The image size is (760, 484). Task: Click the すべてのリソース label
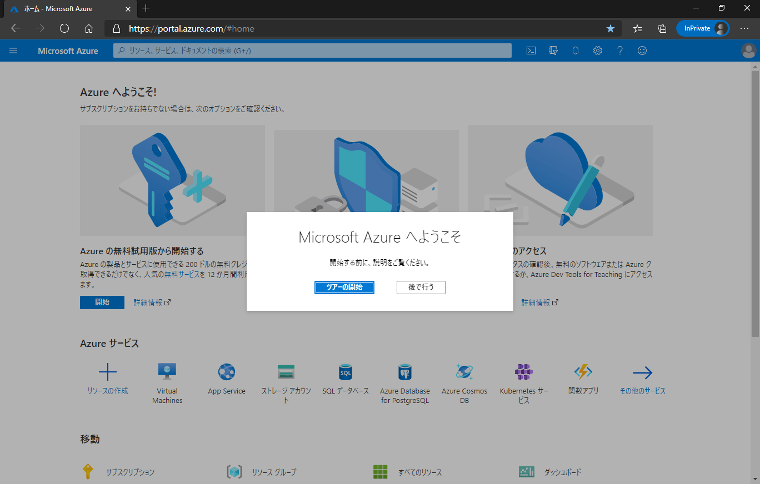click(x=420, y=472)
